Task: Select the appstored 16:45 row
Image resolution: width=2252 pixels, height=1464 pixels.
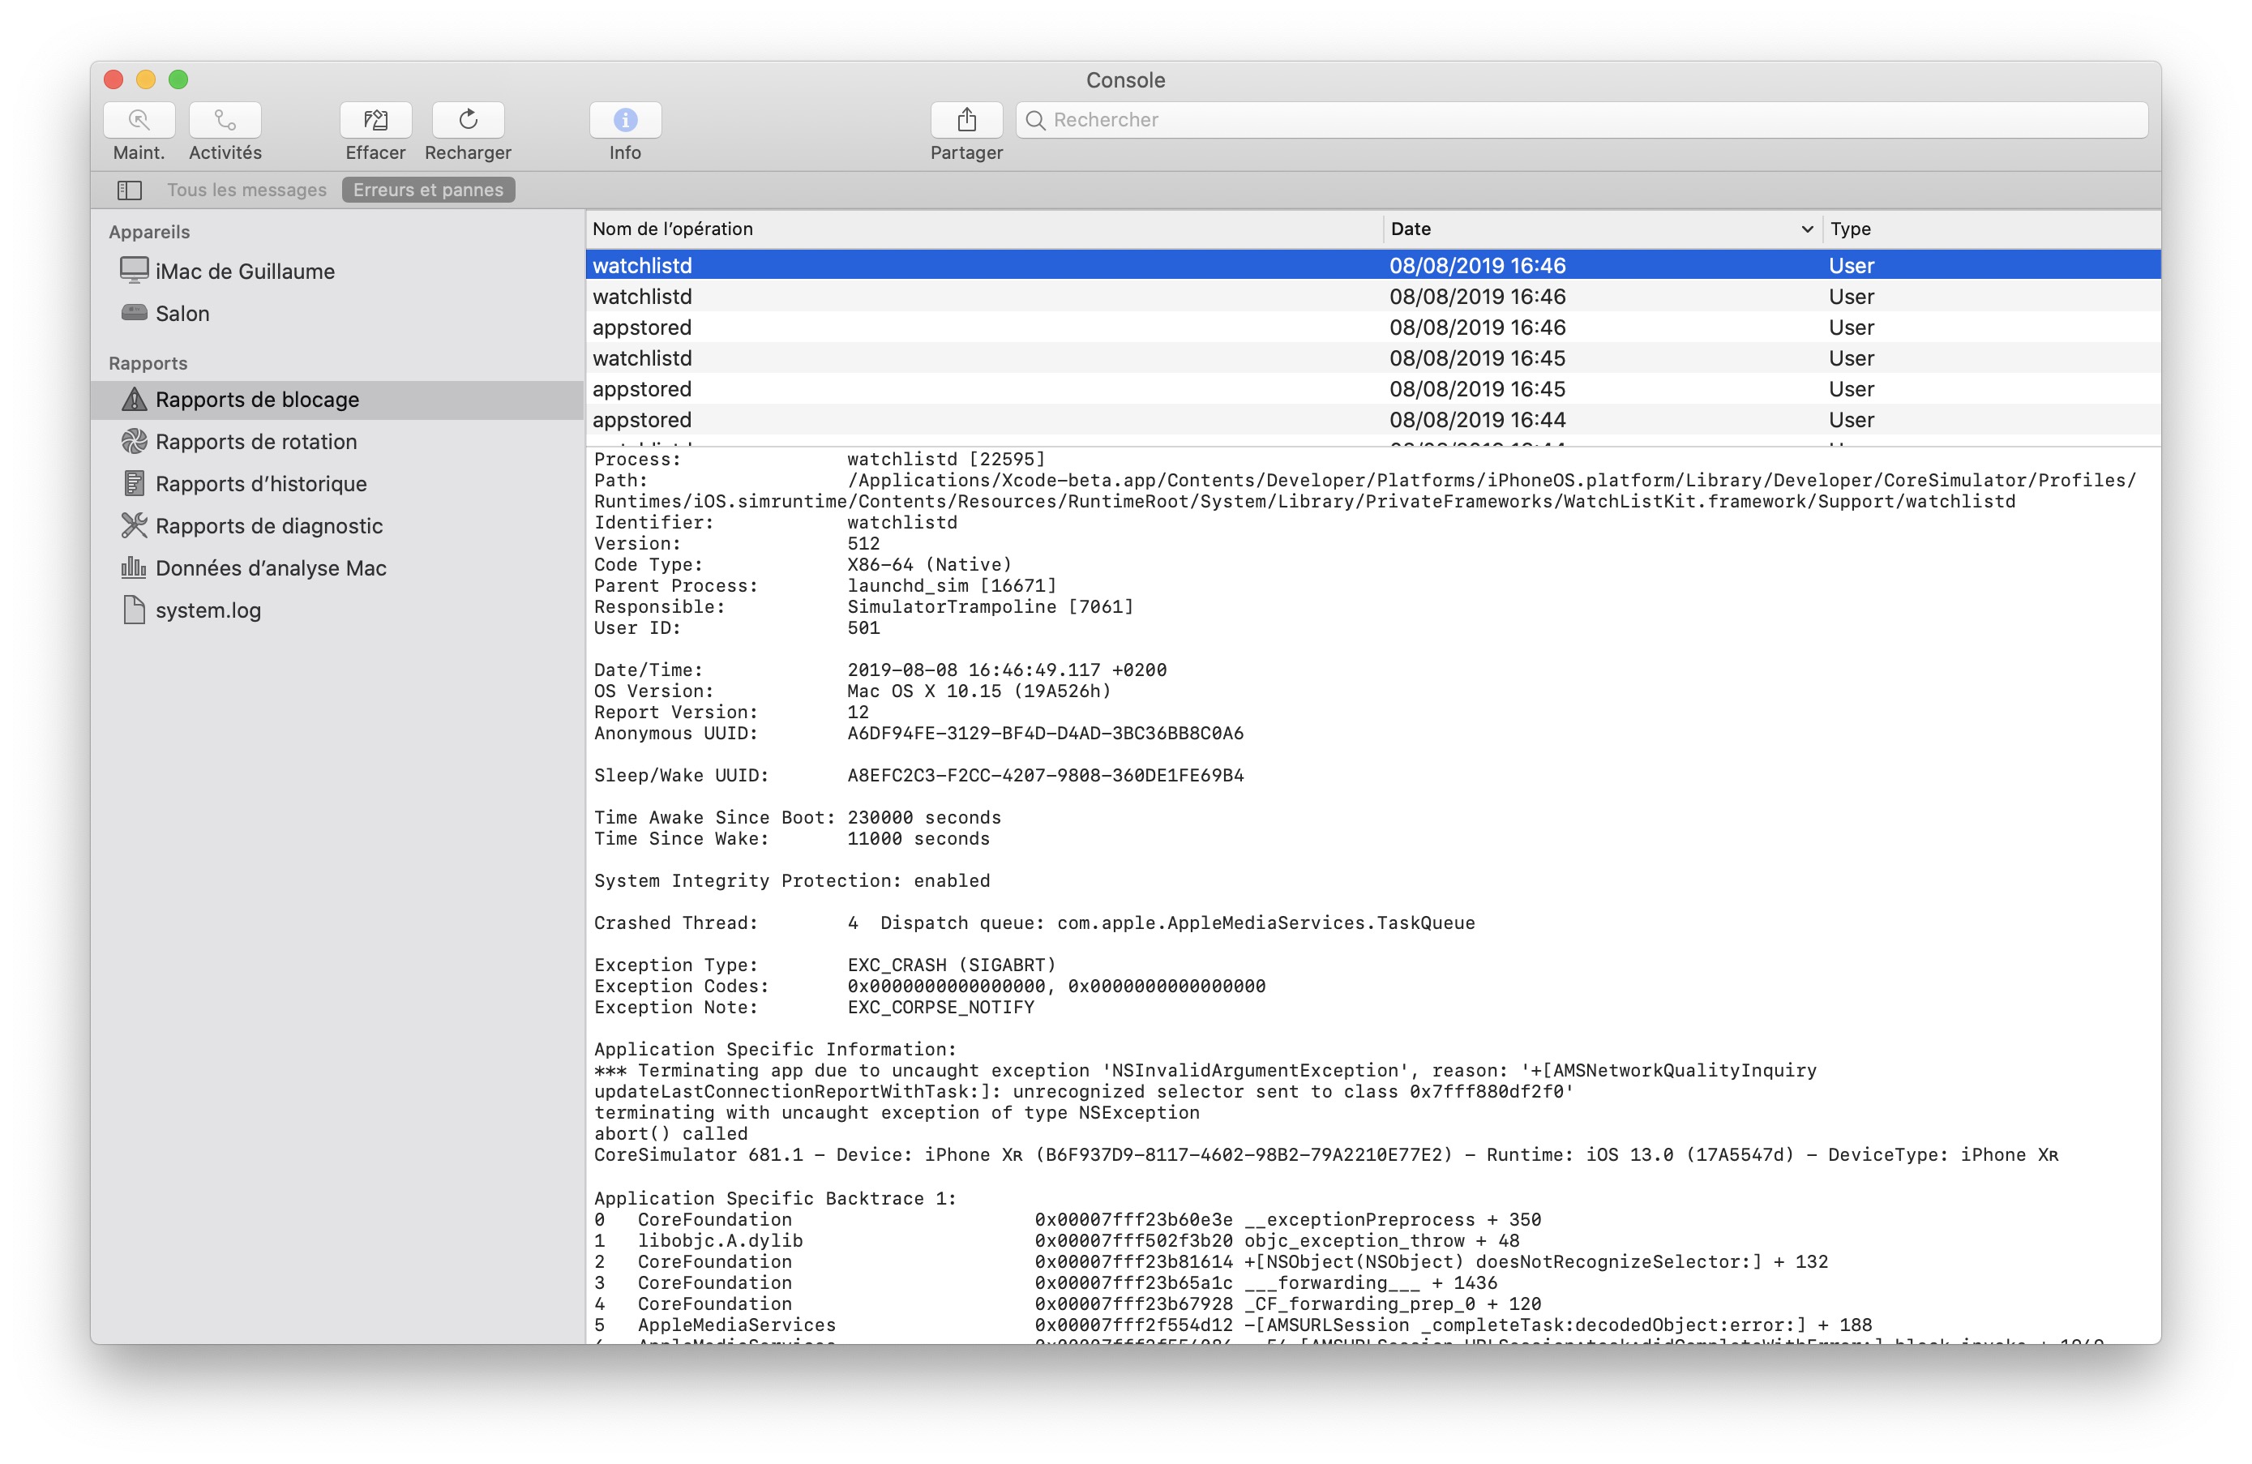Action: click(1373, 389)
